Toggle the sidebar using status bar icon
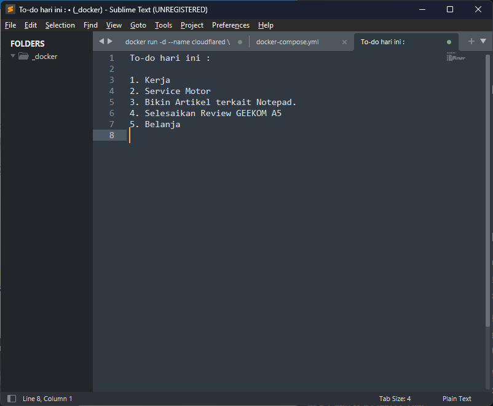493x406 pixels. click(x=12, y=399)
